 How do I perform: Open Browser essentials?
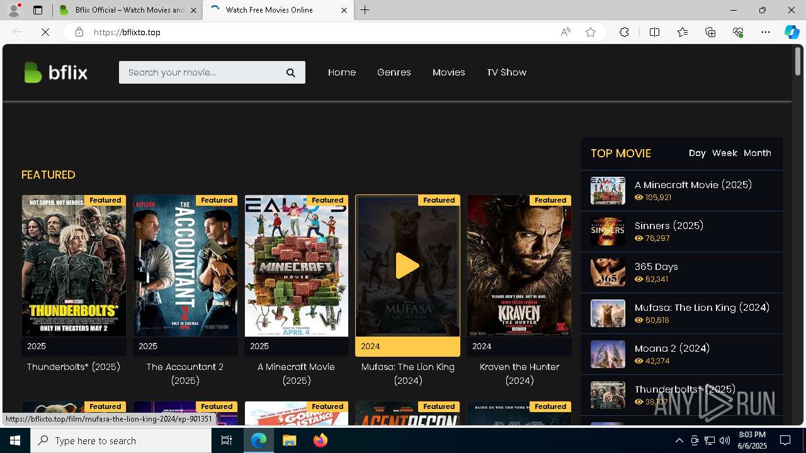point(738,32)
